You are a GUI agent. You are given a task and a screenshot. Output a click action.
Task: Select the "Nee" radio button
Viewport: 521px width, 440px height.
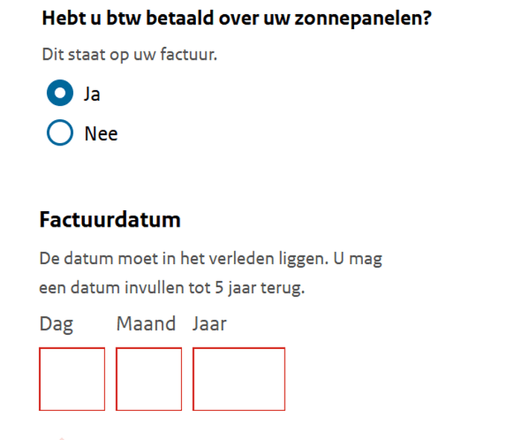tap(60, 133)
